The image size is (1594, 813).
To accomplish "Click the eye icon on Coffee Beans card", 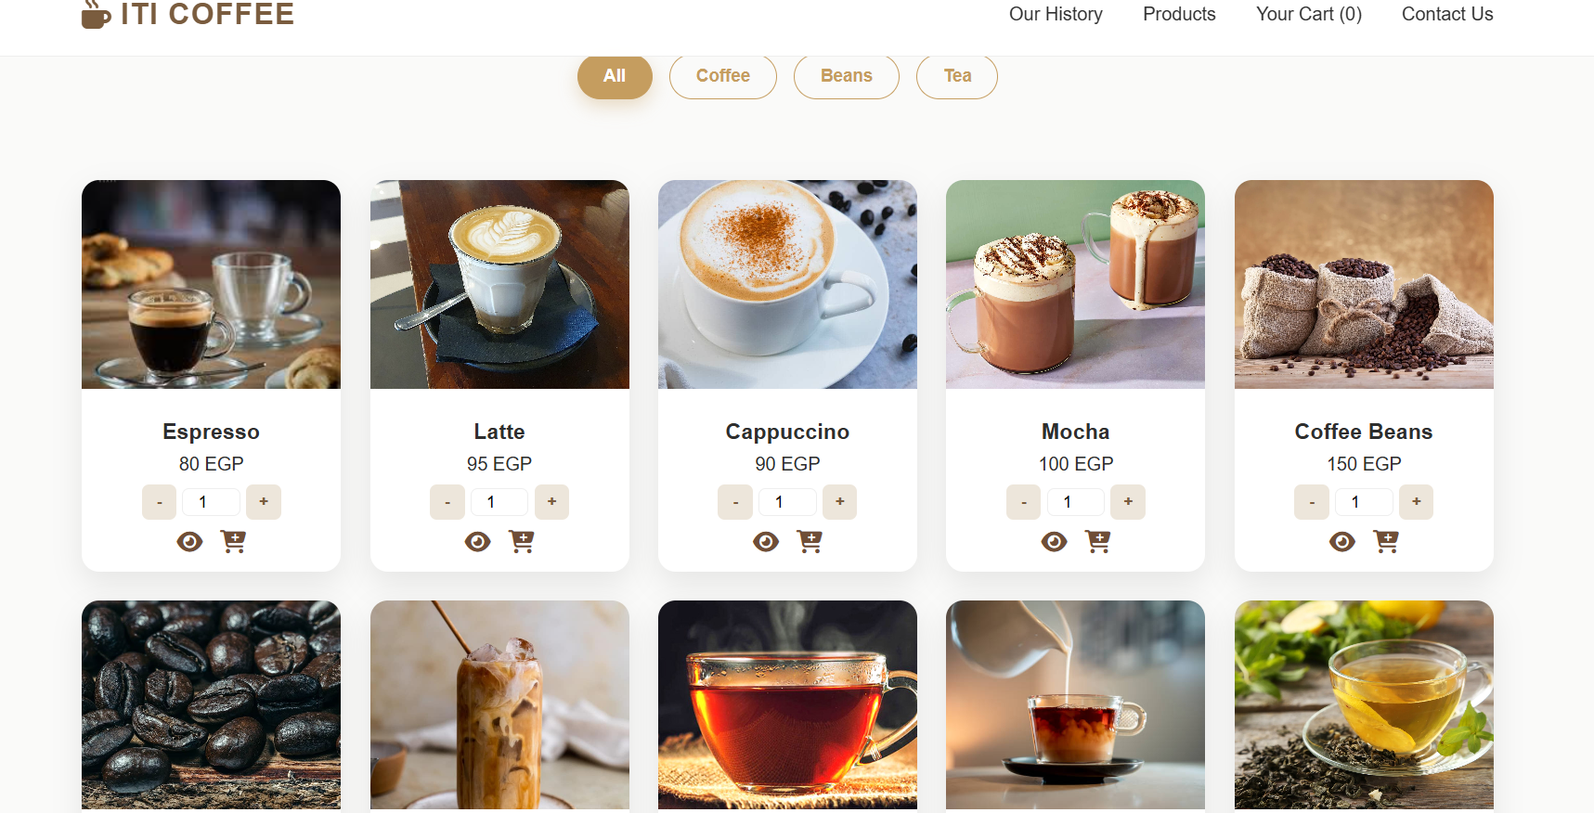I will [1342, 541].
